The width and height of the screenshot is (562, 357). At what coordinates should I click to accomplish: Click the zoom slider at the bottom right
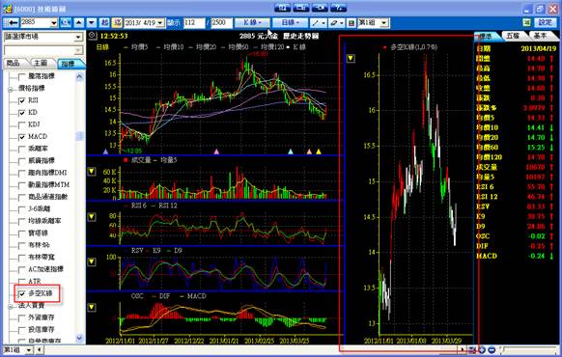click(x=529, y=349)
